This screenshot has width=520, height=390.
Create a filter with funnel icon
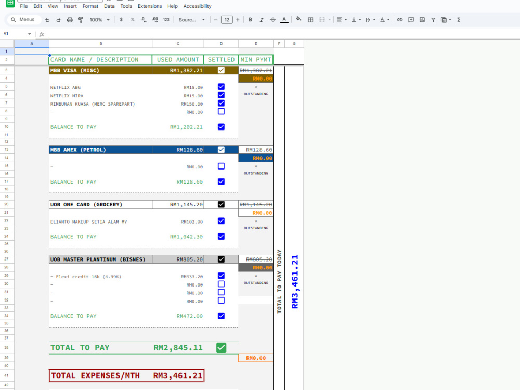pos(433,20)
